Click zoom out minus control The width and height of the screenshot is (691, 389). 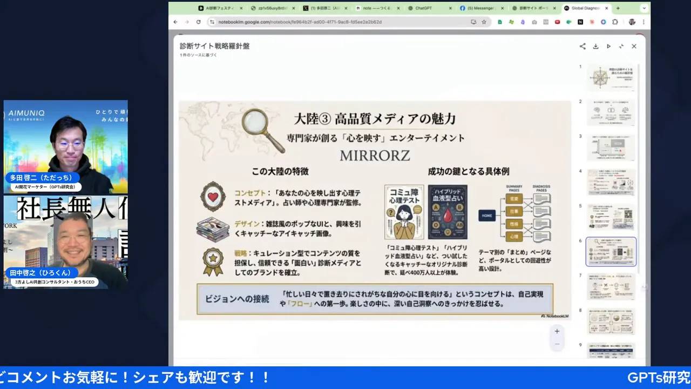coord(557,343)
